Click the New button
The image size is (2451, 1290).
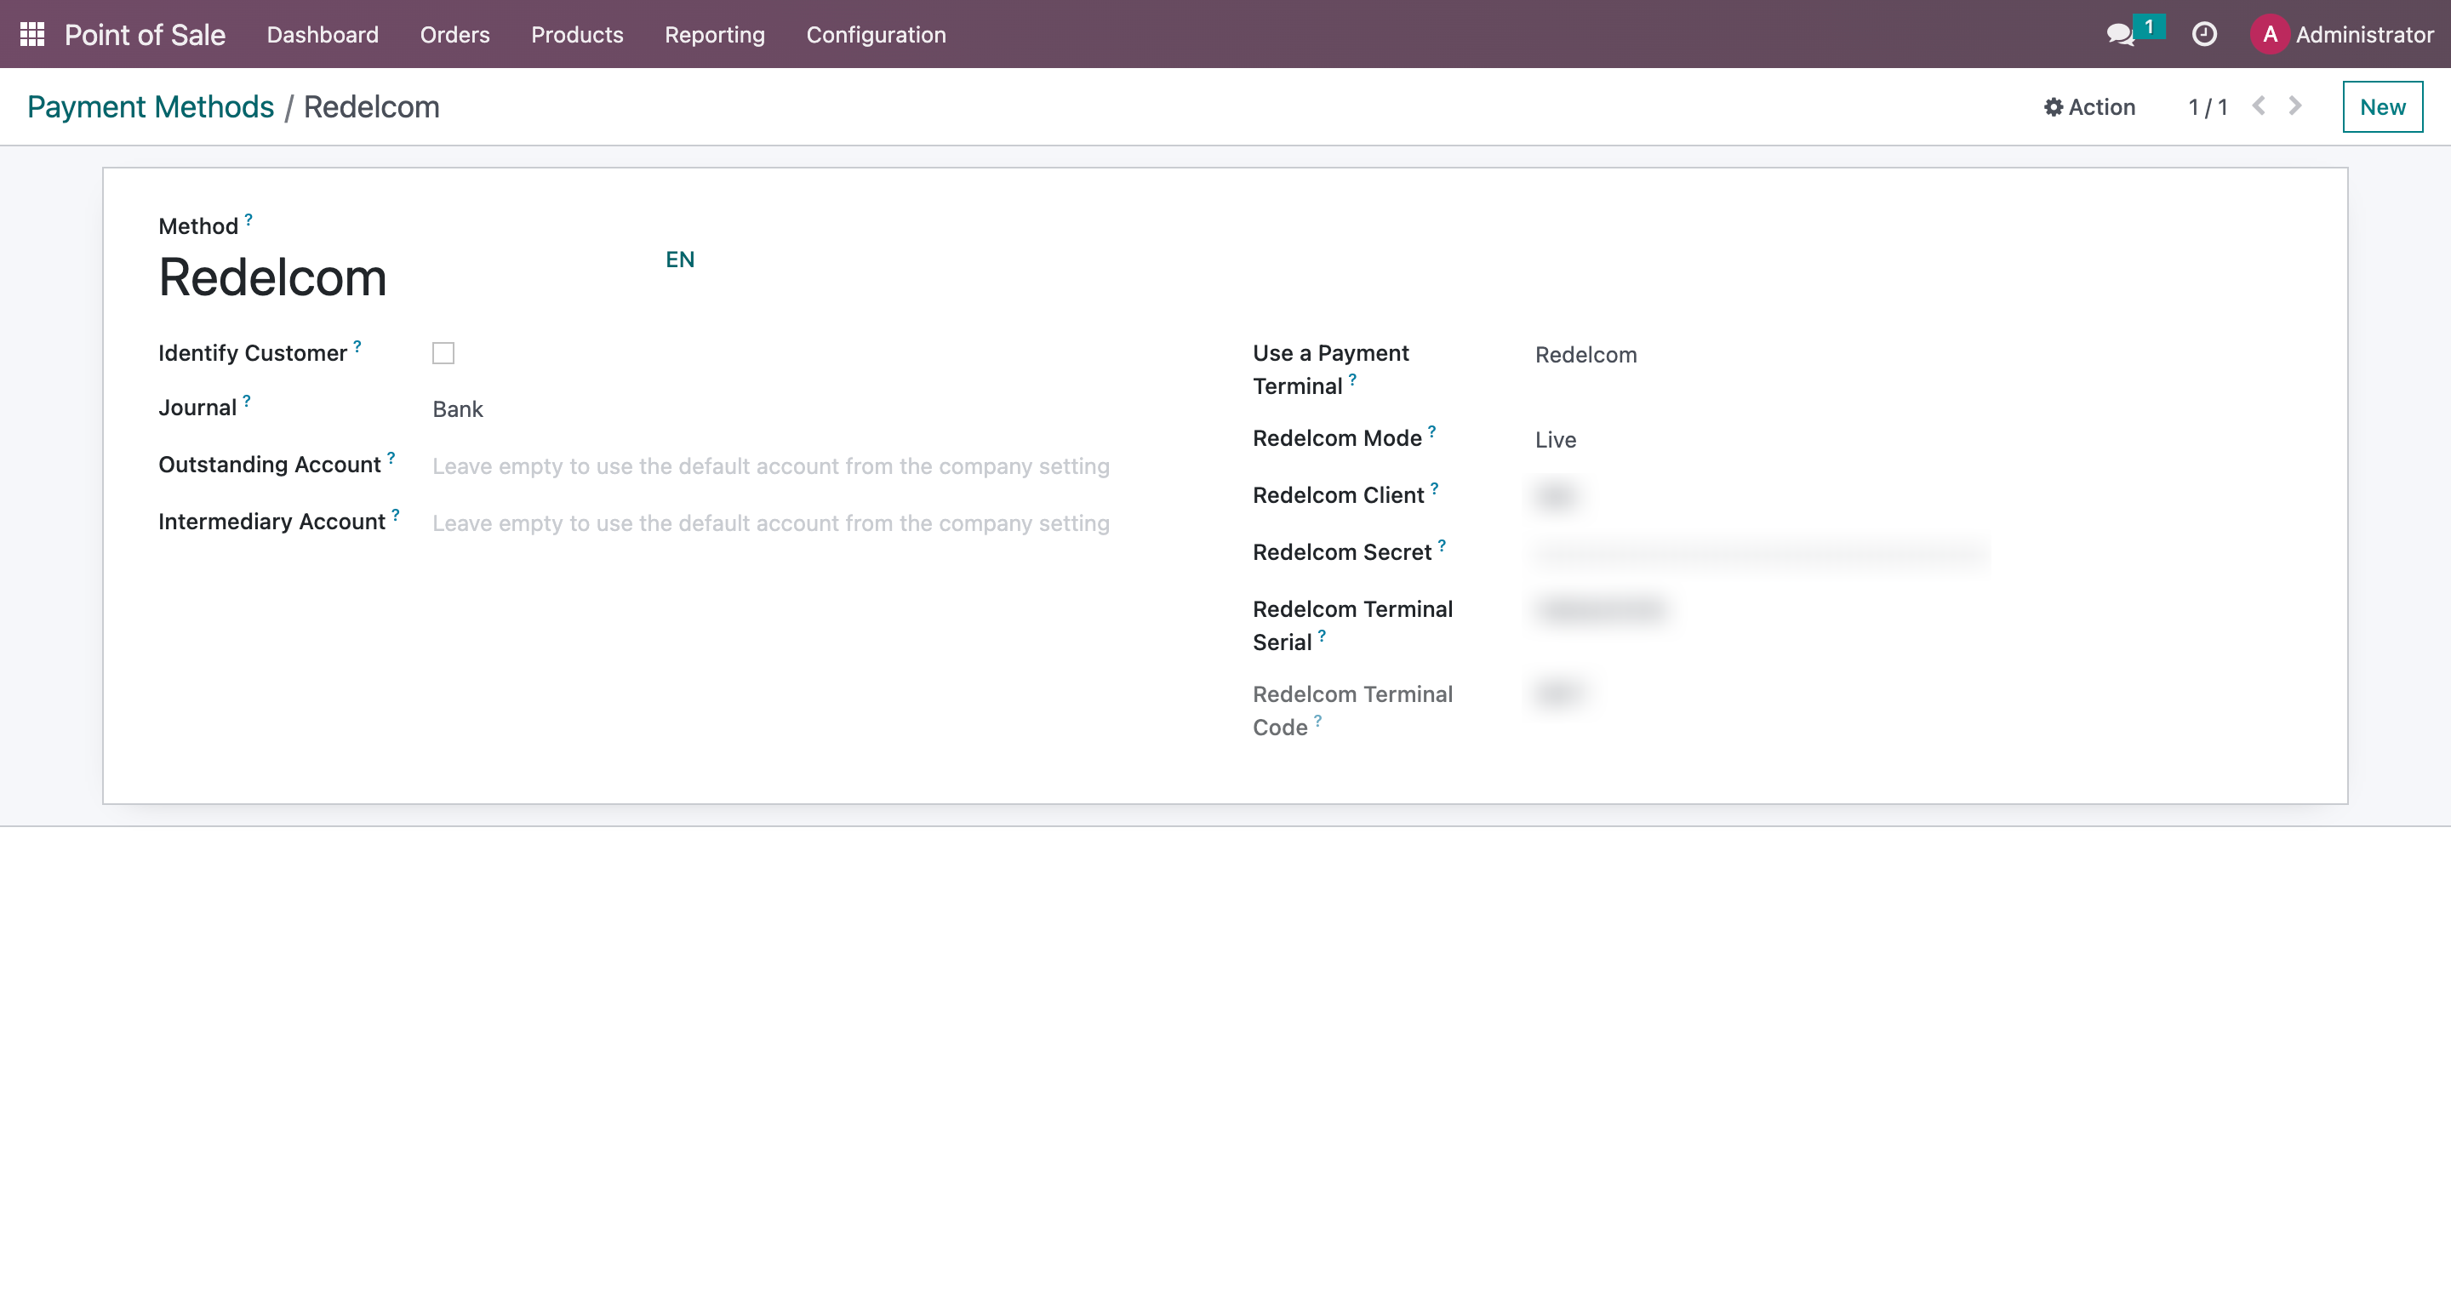pos(2381,107)
